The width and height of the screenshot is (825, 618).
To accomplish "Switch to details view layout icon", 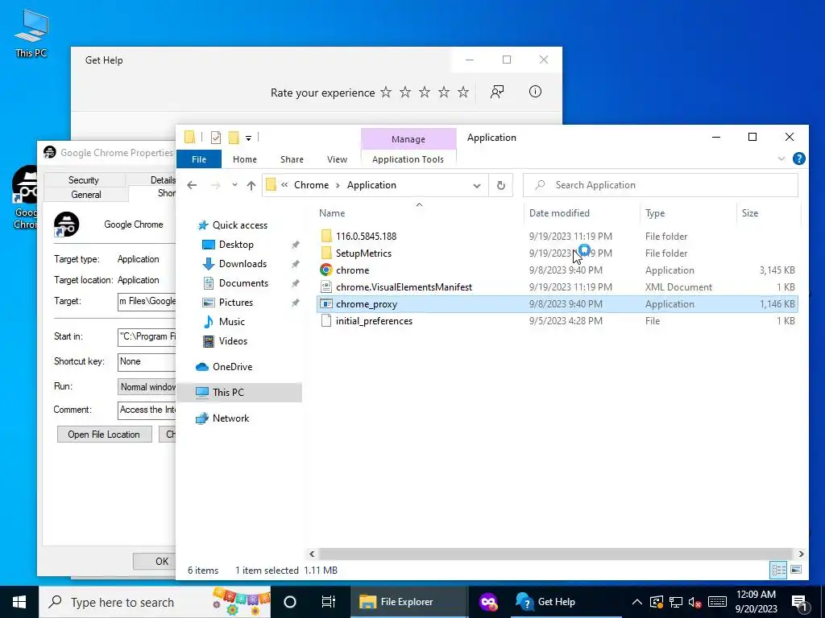I will [779, 570].
